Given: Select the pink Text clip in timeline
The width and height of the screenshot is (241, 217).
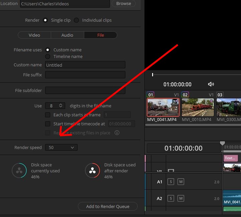Looking at the screenshot, I should click(231, 158).
